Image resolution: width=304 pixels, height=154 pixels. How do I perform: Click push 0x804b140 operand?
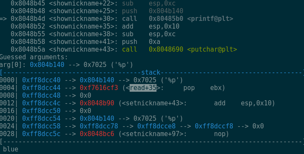[x=166, y=11]
